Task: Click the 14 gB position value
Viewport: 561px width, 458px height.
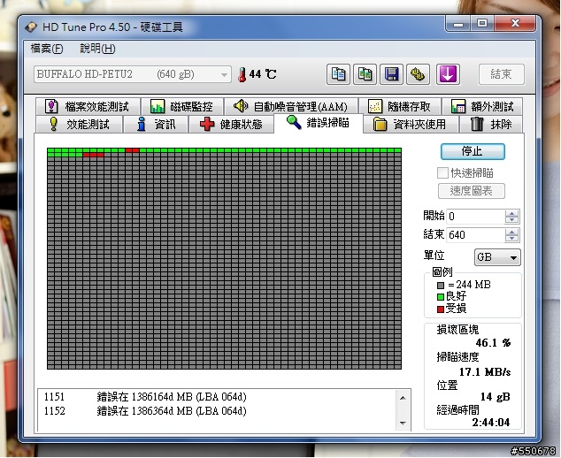Action: (x=496, y=397)
